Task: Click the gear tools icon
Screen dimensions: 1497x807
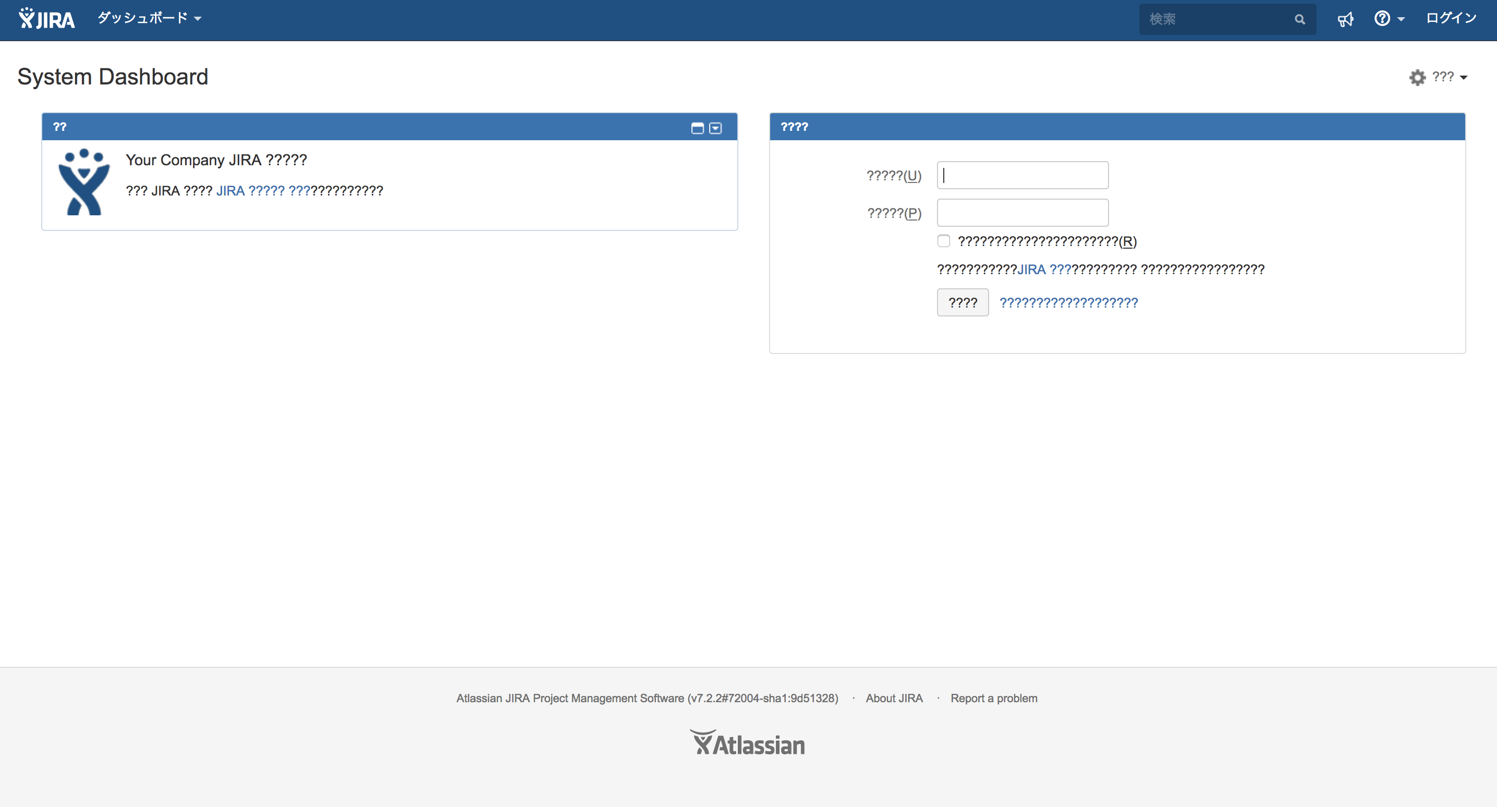Action: pyautogui.click(x=1417, y=77)
